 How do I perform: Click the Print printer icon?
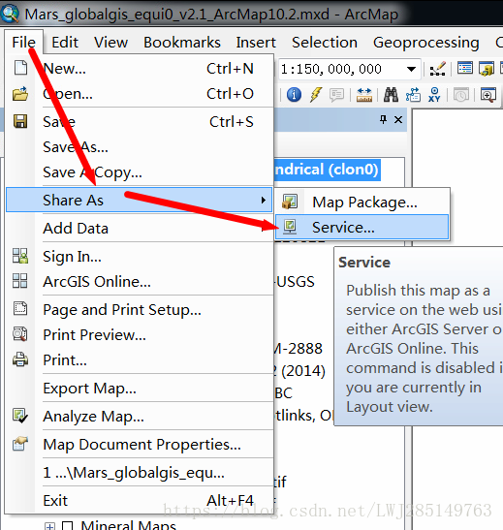tap(20, 359)
